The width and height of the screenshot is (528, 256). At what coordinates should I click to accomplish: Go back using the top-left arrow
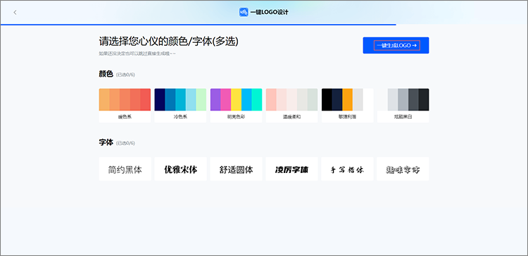[x=15, y=13]
